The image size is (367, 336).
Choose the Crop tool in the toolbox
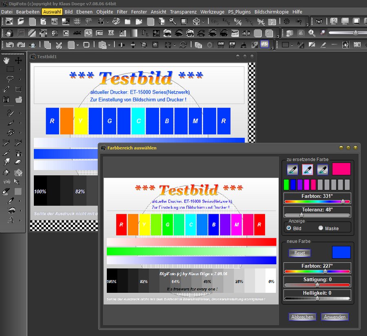pos(18,89)
